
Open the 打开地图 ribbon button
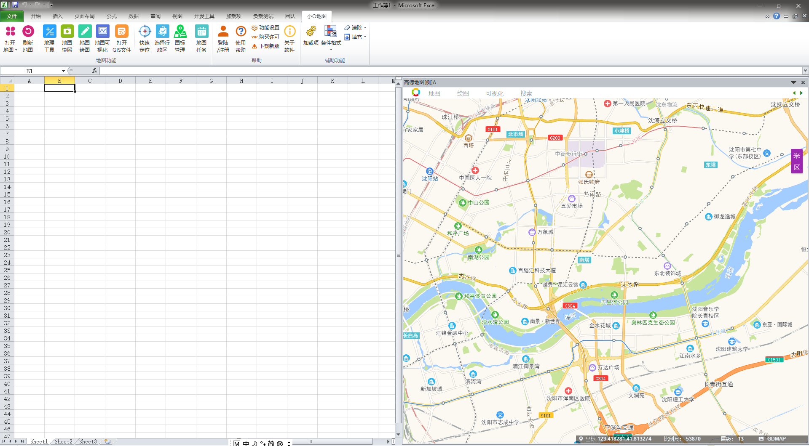click(10, 39)
